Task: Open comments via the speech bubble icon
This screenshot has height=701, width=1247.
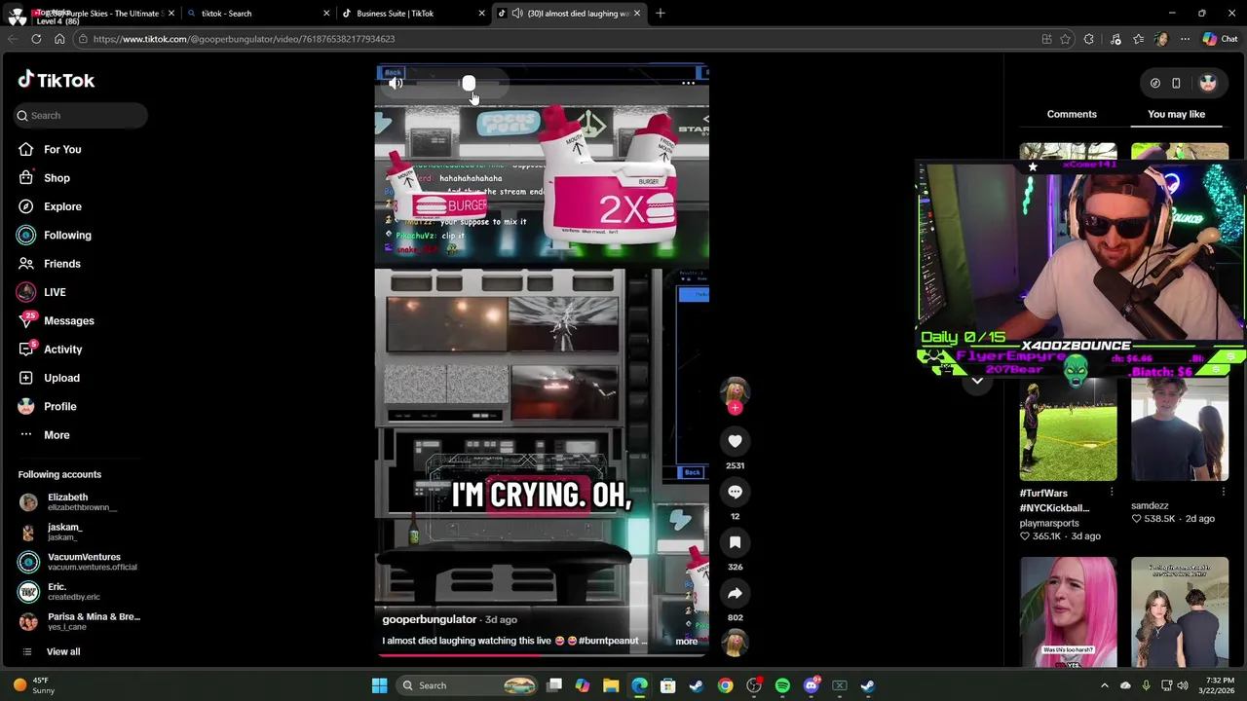Action: pos(735,492)
